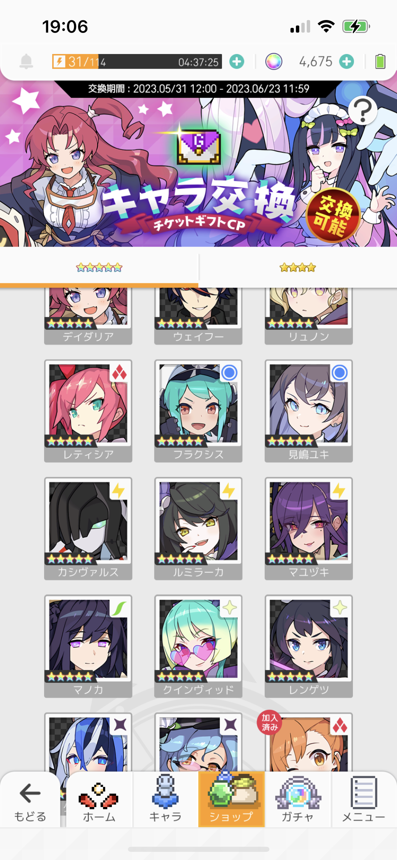Open the メニュー menu button
The height and width of the screenshot is (860, 397).
click(x=364, y=799)
